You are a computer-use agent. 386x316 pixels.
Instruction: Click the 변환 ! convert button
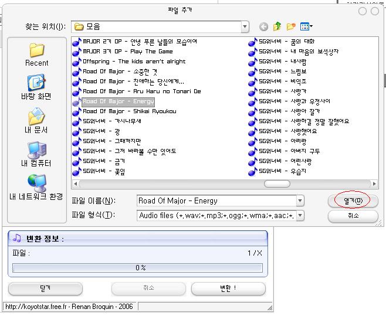click(x=228, y=288)
